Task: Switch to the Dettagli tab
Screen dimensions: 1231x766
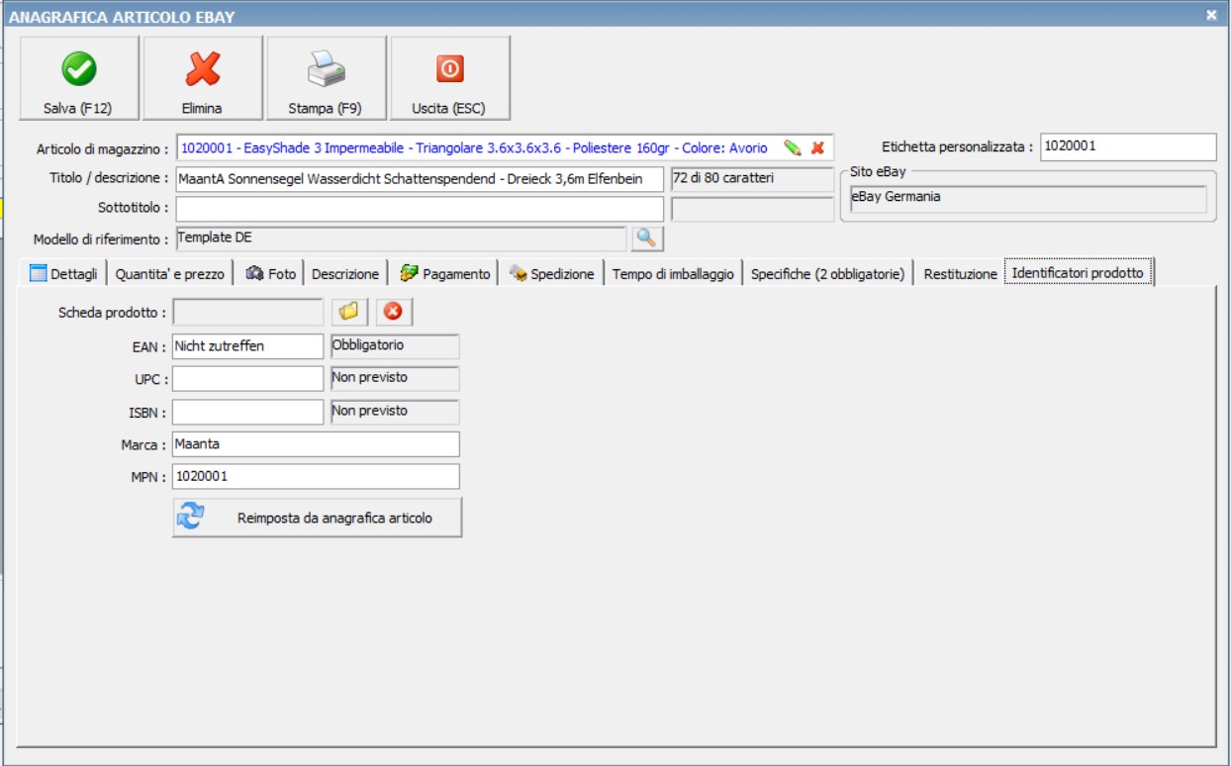Action: pyautogui.click(x=64, y=274)
